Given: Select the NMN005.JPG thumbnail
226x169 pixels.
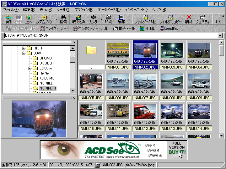Looking at the screenshot, I should coord(91,81).
